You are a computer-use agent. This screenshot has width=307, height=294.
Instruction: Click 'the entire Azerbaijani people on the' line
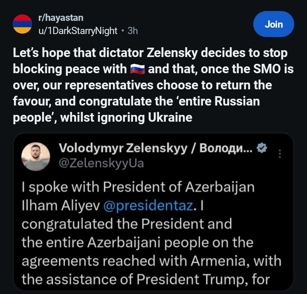click(137, 243)
